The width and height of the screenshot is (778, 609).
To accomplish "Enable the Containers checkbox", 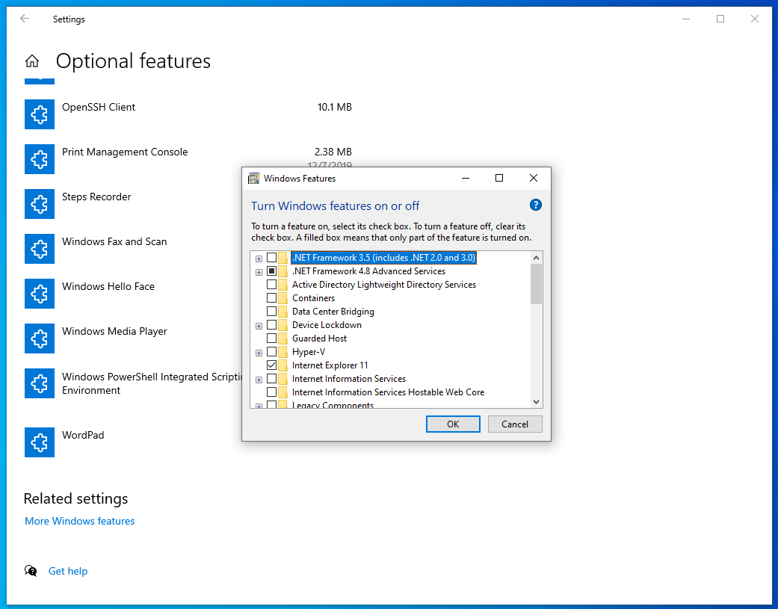I will point(271,297).
